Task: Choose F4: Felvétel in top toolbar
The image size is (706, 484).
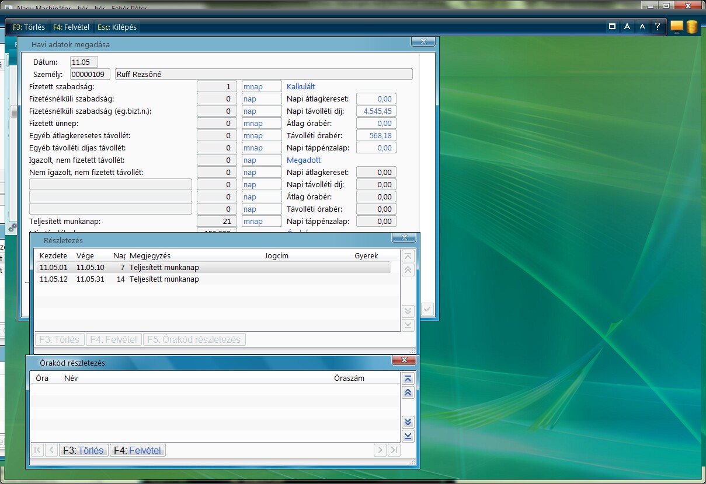Action: point(71,27)
